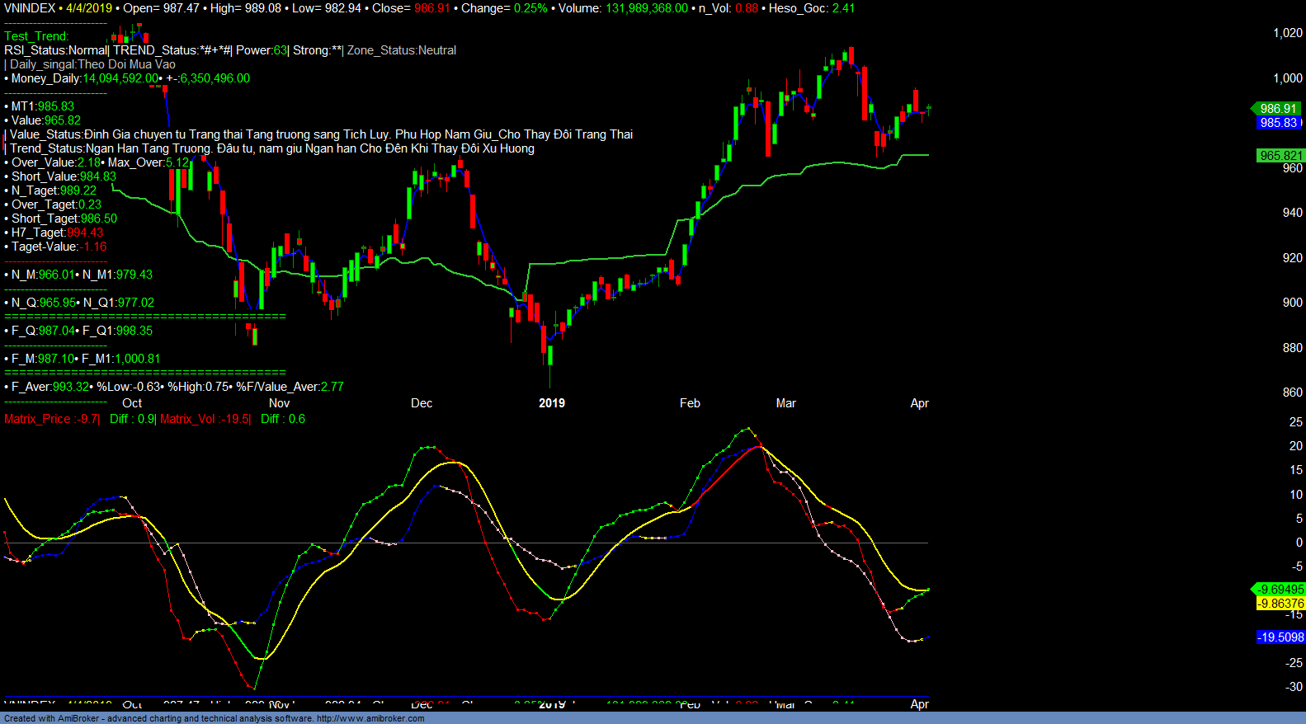The height and width of the screenshot is (724, 1306).
Task: Click the green 965.821 value tag
Action: click(1280, 156)
